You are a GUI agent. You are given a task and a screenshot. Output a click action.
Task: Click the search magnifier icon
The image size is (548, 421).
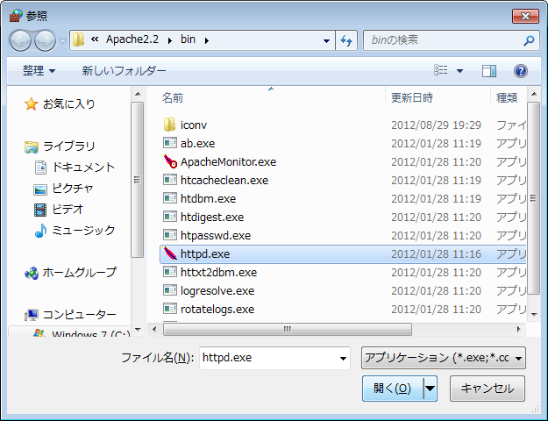click(529, 40)
